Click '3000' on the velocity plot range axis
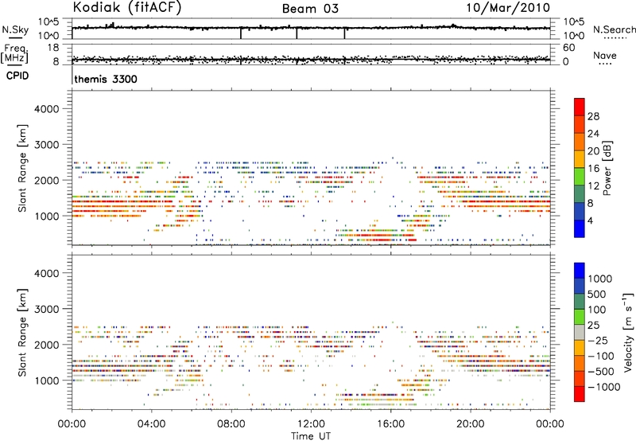 pyautogui.click(x=47, y=309)
